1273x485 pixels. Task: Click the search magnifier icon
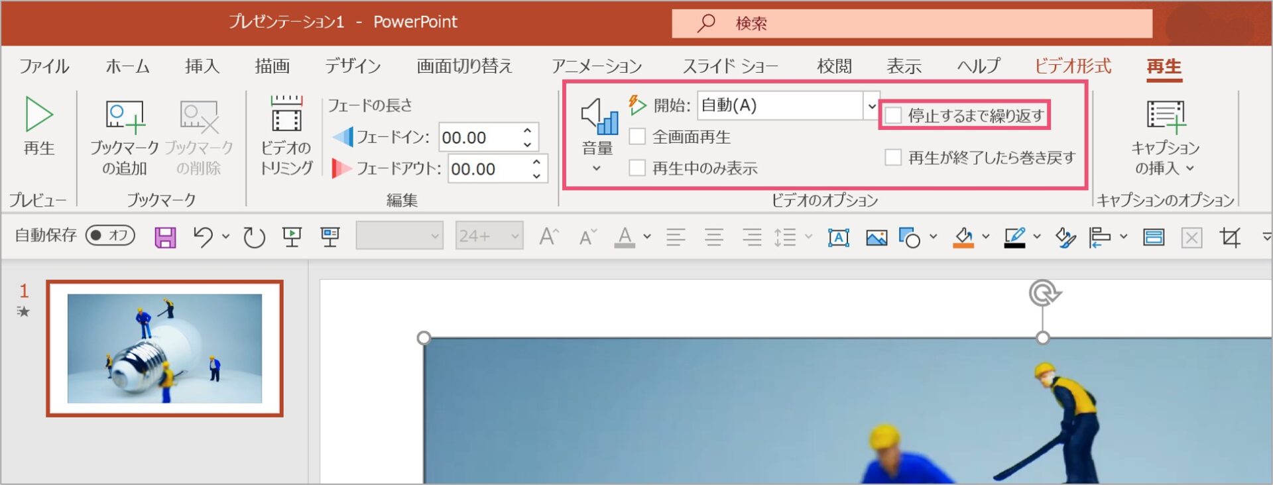tap(706, 23)
